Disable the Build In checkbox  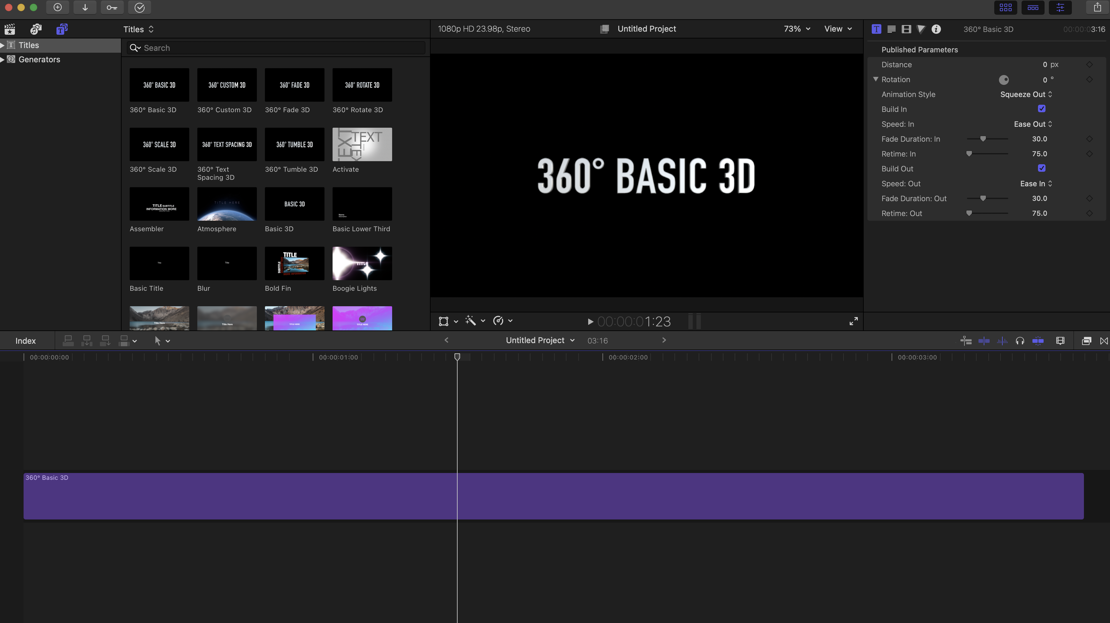[1041, 109]
